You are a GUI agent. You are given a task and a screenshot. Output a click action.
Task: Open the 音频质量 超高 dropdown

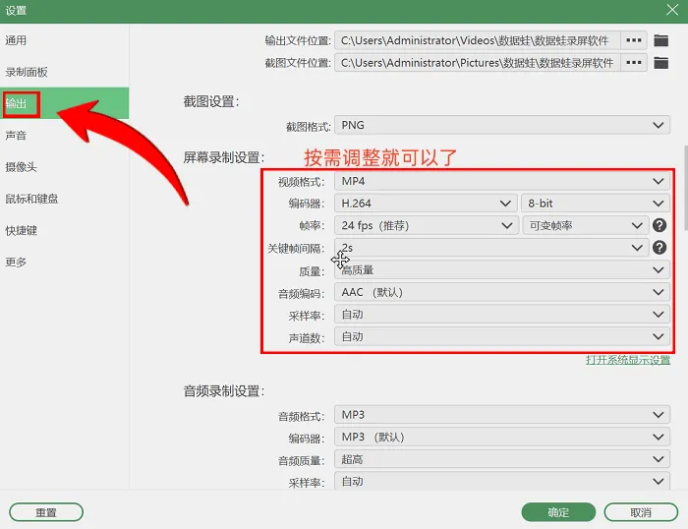point(502,459)
